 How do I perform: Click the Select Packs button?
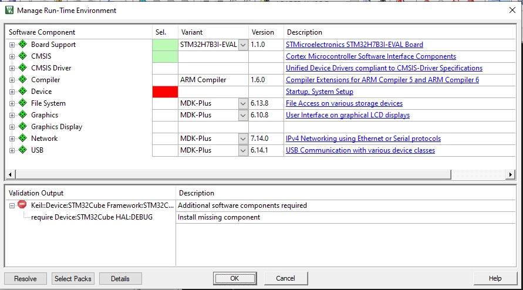tap(73, 278)
